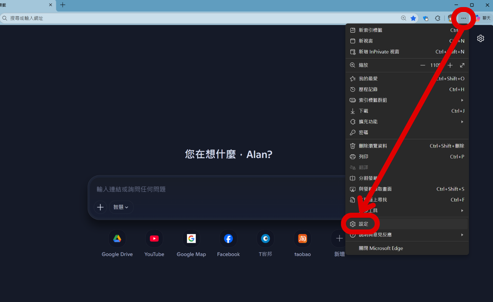The height and width of the screenshot is (302, 493).
Task: Click 關閉 Microsoft Edge
Action: pos(381,248)
